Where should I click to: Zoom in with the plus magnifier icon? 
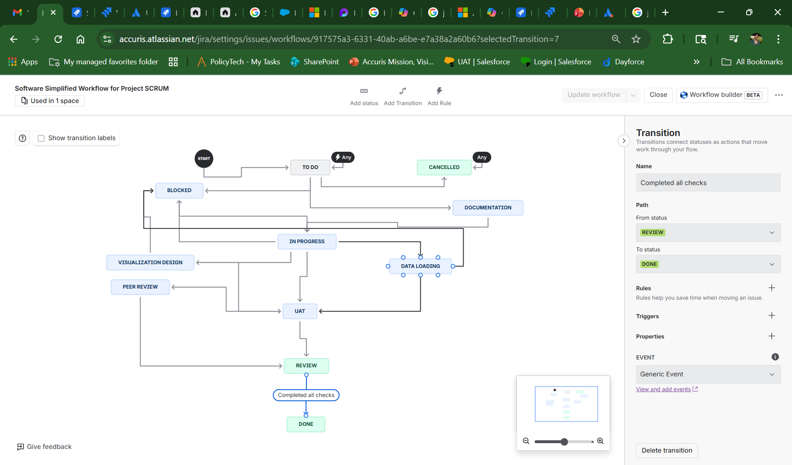coord(601,441)
